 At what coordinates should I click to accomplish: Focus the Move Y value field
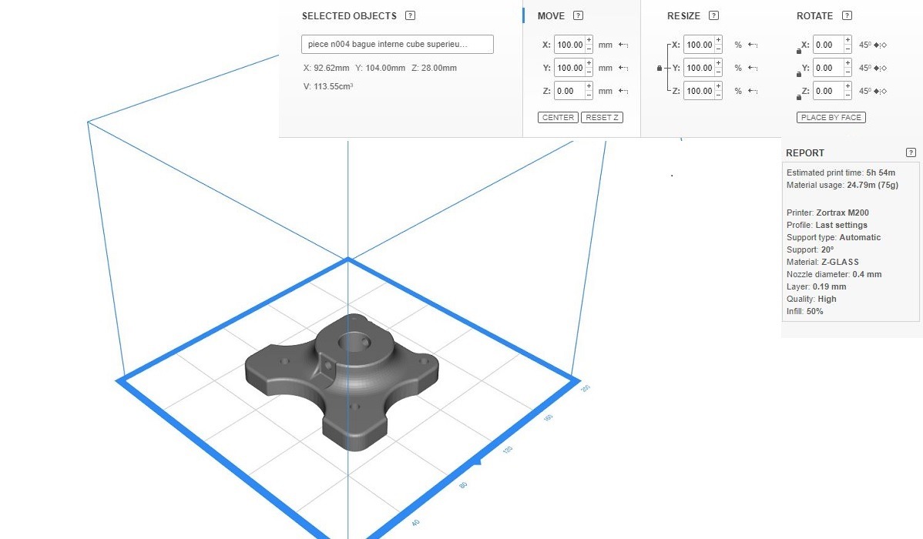(569, 68)
